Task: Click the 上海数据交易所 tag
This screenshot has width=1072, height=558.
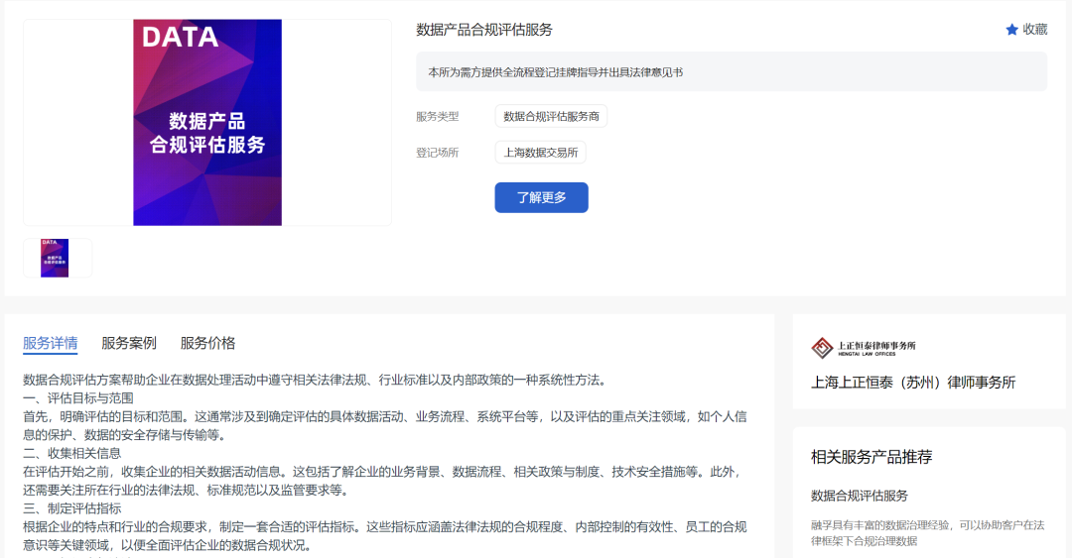Action: coord(540,153)
